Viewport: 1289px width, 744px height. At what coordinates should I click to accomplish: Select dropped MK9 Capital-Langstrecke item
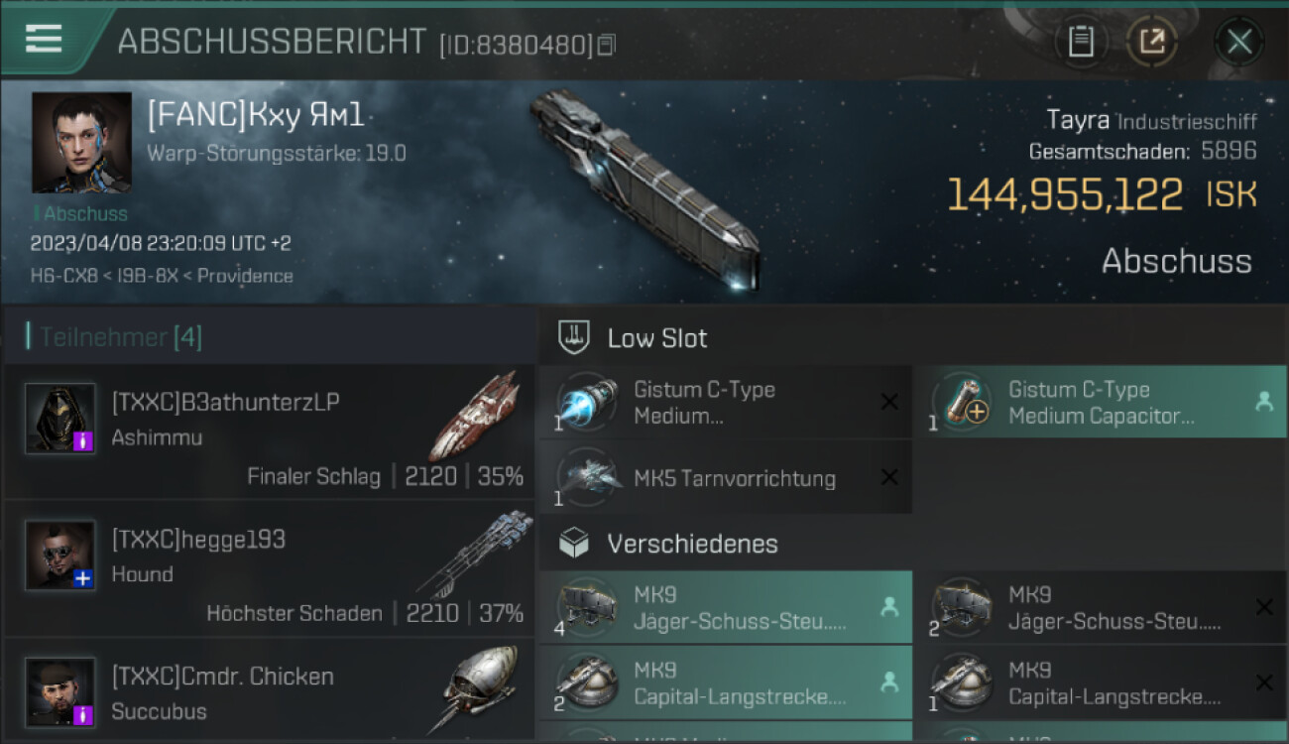[725, 682]
